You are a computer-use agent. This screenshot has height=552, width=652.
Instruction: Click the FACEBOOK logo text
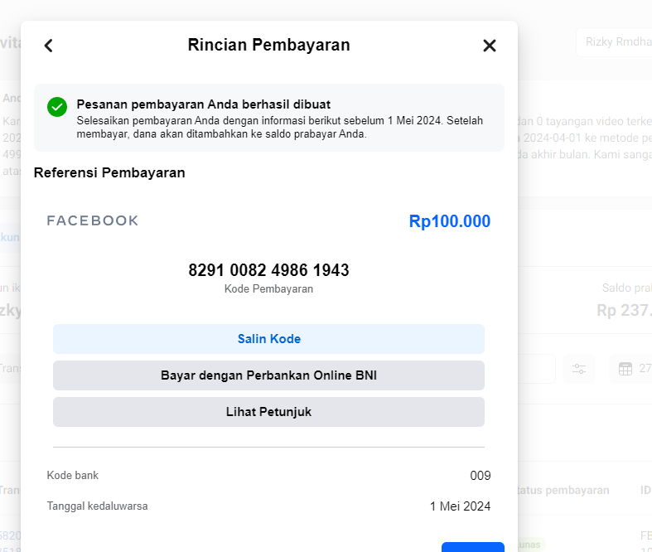click(x=93, y=220)
